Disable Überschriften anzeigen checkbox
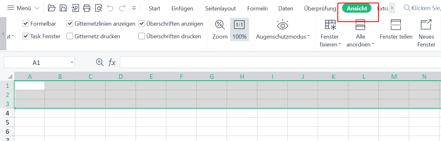 tap(142, 24)
